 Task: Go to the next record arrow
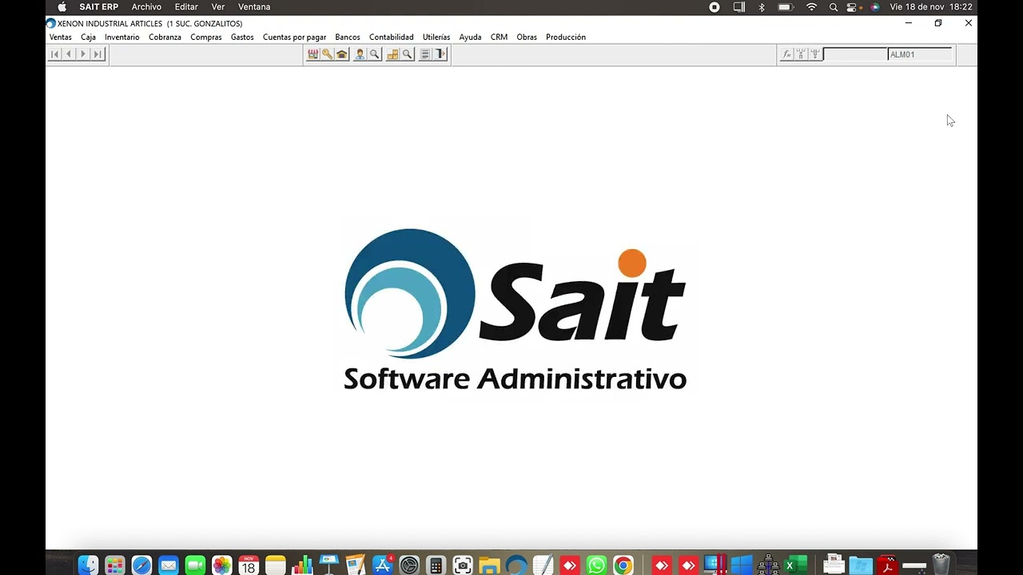(83, 54)
